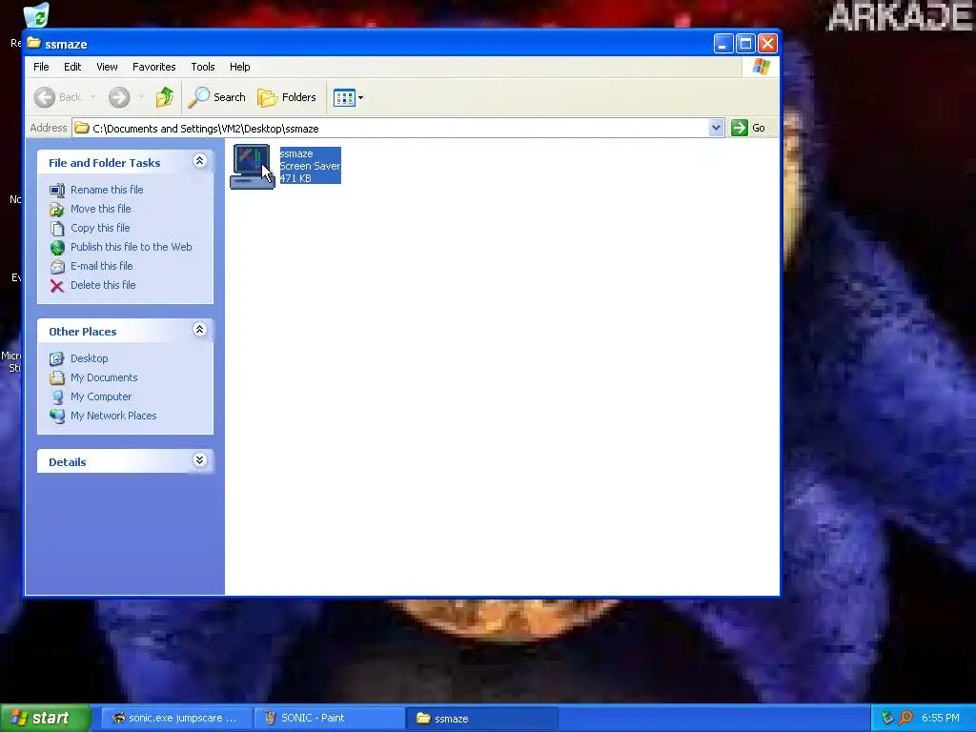Click the orange magnifier tray icon

click(x=905, y=718)
